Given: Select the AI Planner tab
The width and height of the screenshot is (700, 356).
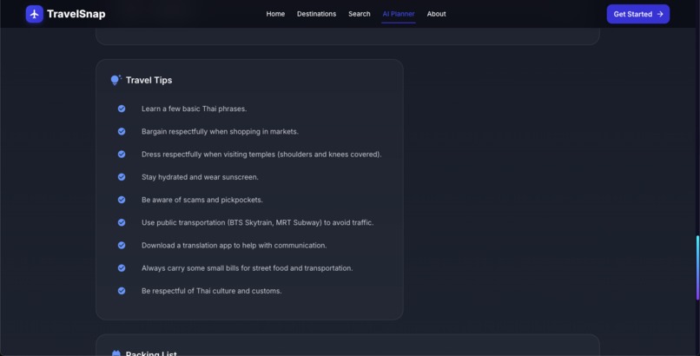Looking at the screenshot, I should [399, 14].
